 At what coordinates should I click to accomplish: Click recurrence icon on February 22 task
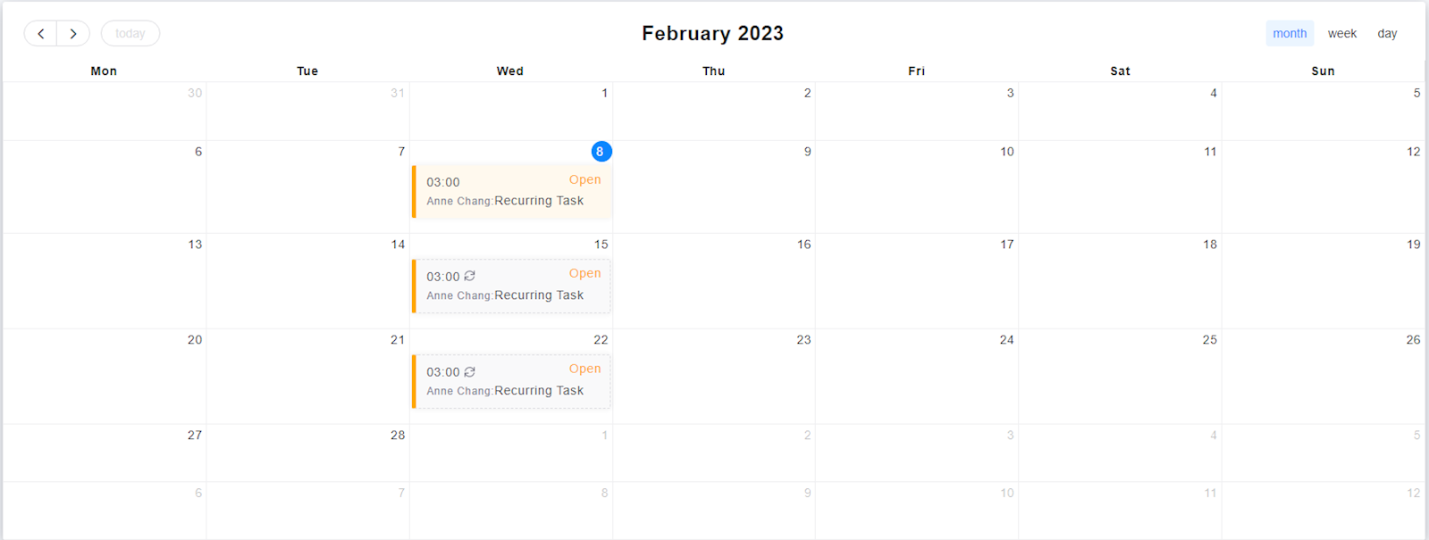pos(469,371)
